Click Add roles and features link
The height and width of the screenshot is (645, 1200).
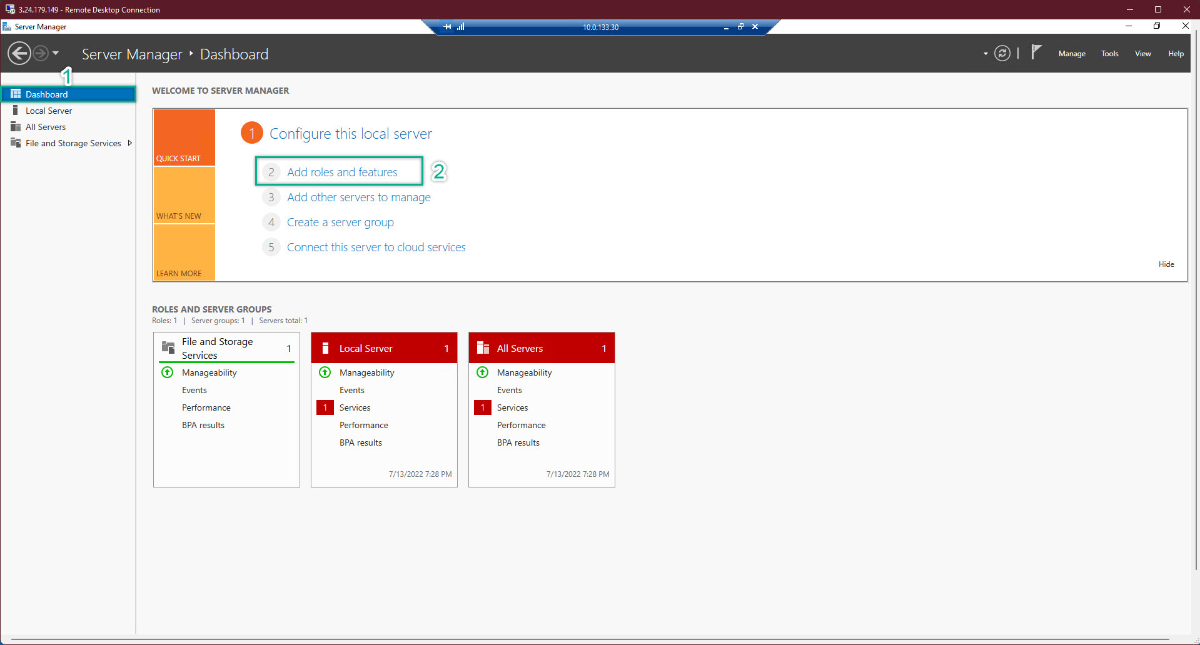click(x=342, y=172)
